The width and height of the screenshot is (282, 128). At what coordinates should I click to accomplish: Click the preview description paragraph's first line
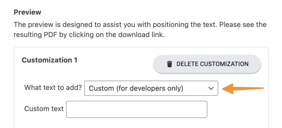tap(140, 24)
